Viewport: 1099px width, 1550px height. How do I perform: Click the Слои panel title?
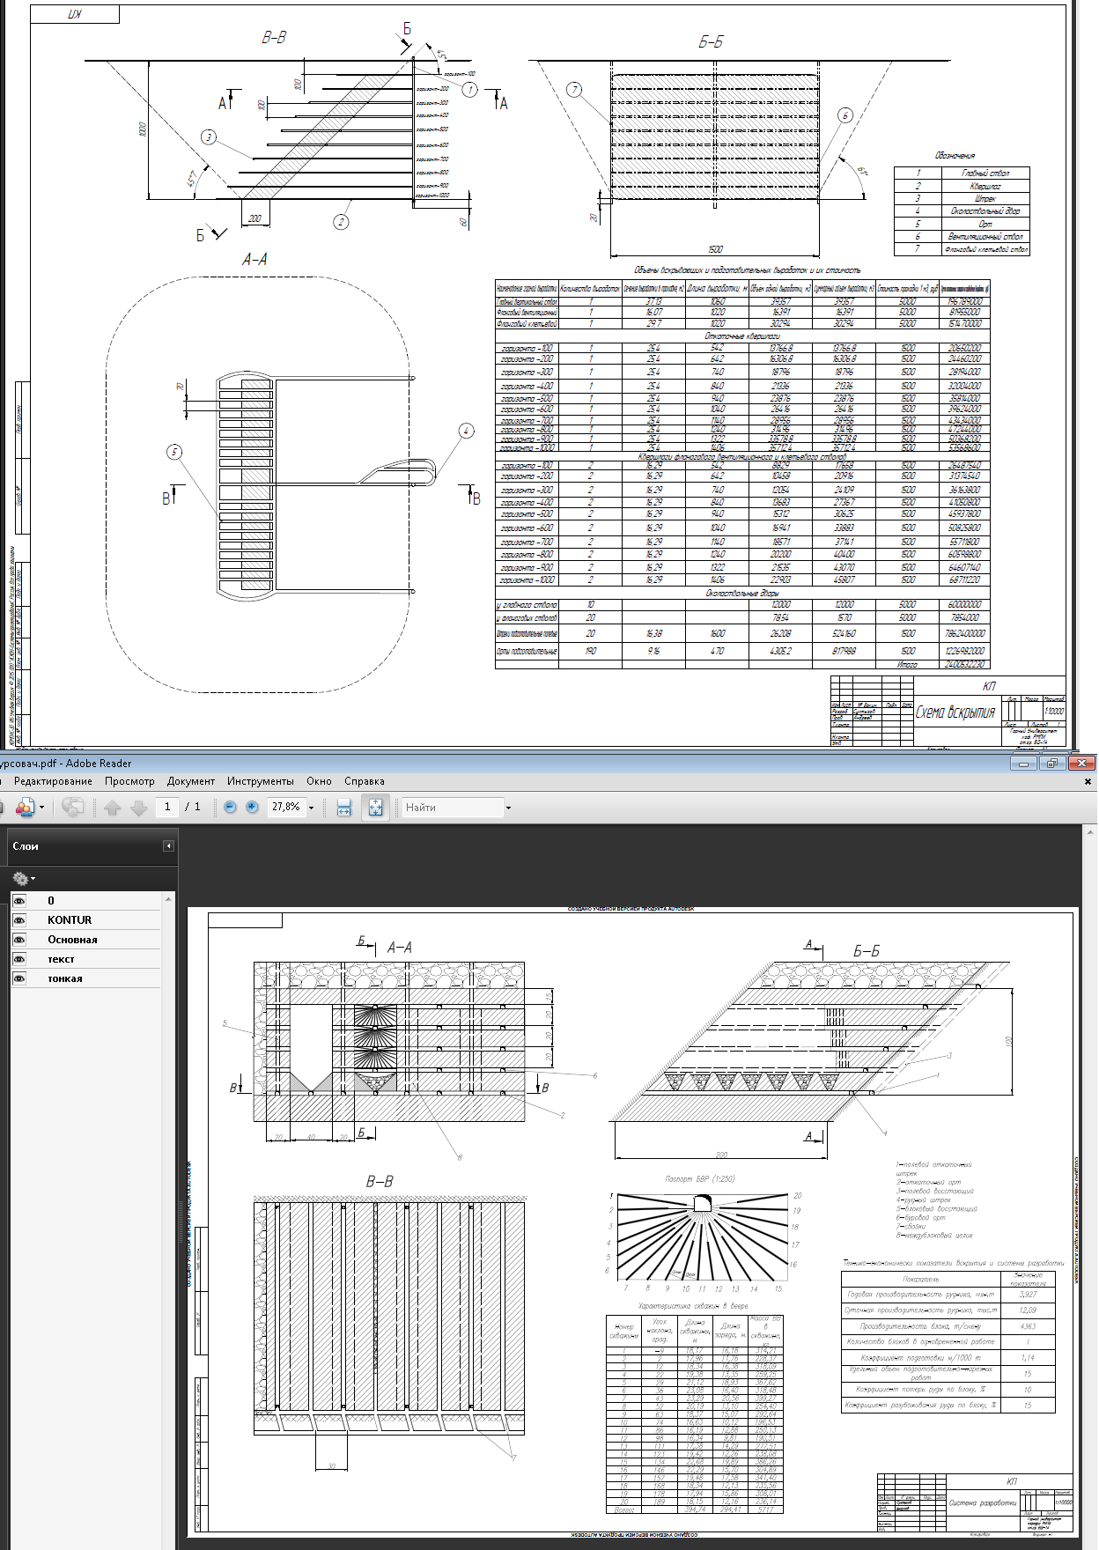tap(26, 846)
